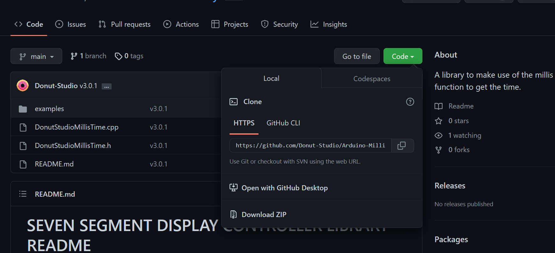Open the Packages heading link

pyautogui.click(x=451, y=239)
